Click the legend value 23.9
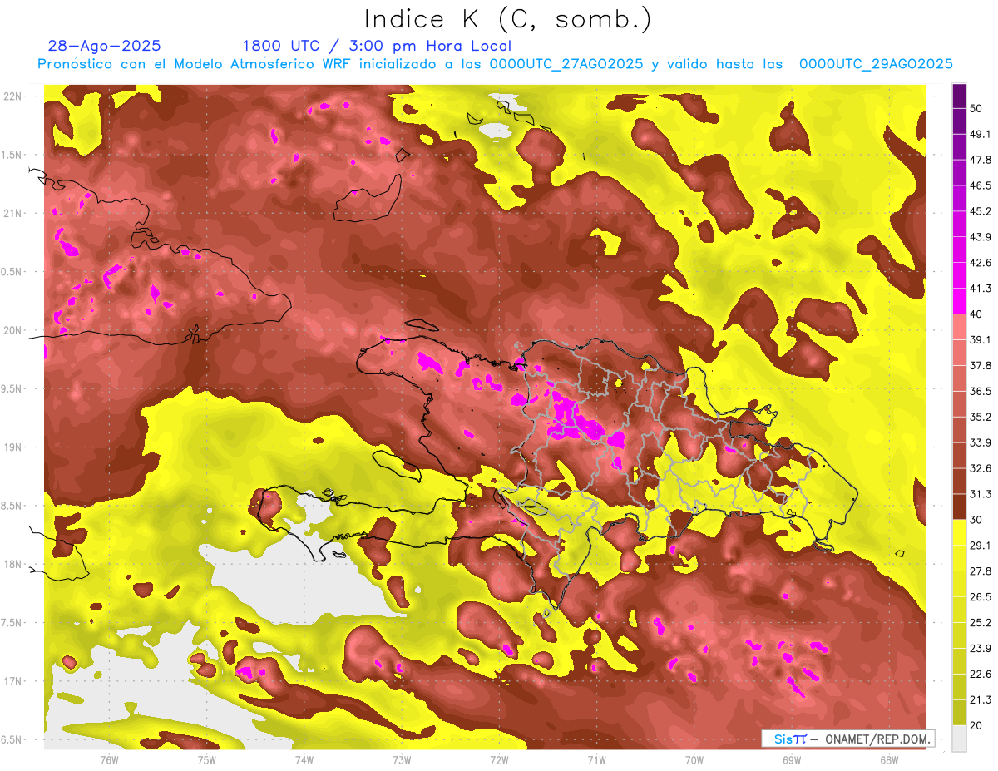This screenshot has height=771, width=998. click(x=980, y=648)
